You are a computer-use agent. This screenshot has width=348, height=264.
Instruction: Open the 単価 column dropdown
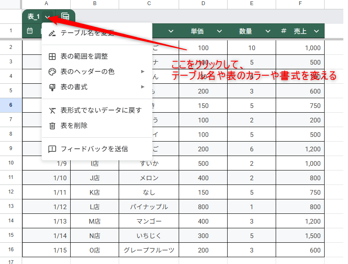219,31
